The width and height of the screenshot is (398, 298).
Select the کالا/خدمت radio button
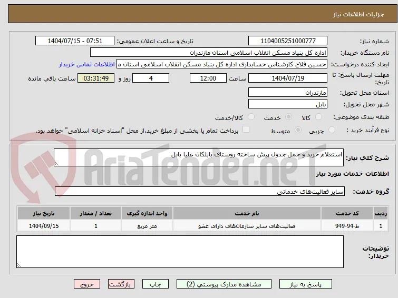point(251,117)
